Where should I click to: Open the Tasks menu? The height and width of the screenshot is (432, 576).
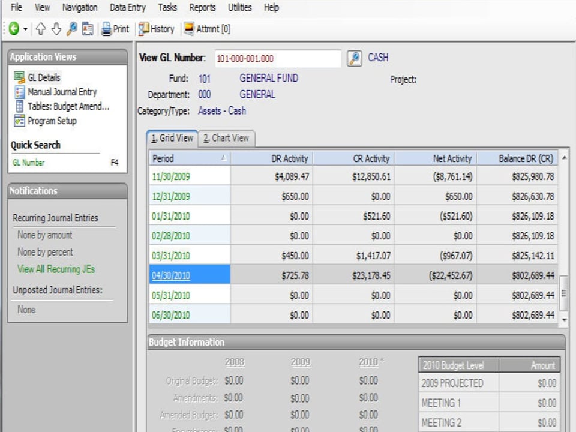pos(167,7)
